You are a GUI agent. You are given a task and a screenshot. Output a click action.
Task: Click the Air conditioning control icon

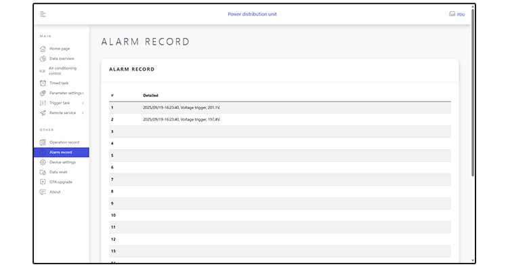click(x=43, y=71)
